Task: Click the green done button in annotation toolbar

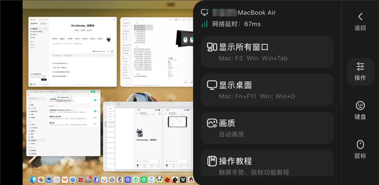Action: (93, 91)
